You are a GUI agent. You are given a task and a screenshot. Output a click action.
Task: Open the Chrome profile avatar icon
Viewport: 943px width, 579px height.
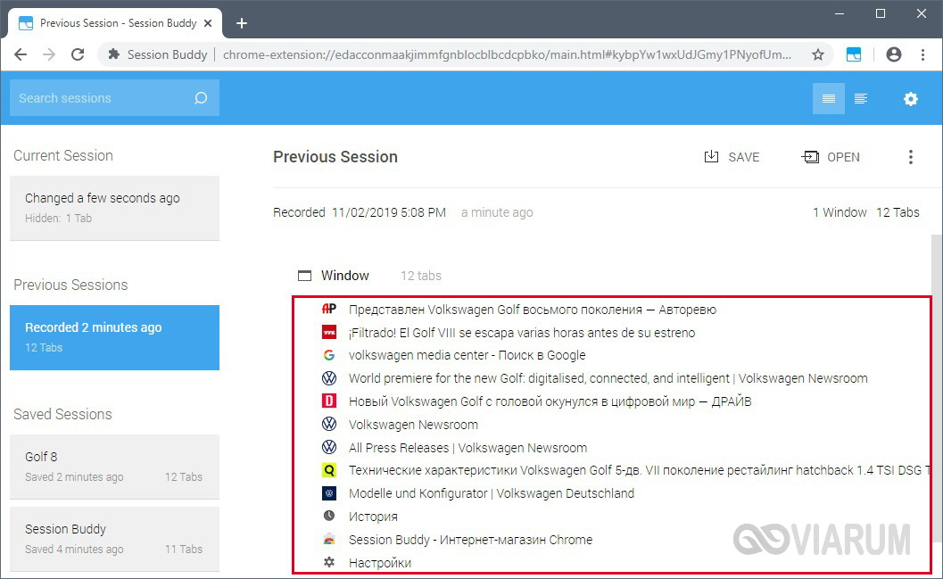click(x=894, y=54)
